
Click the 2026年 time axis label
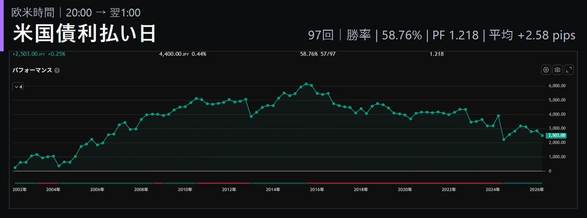pos(537,189)
